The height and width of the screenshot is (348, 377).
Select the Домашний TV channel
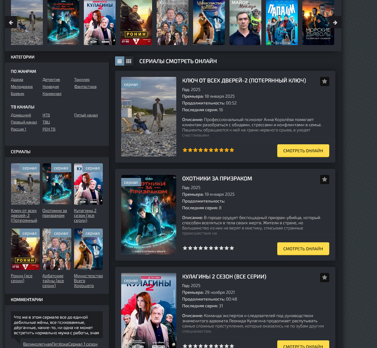coord(21,115)
